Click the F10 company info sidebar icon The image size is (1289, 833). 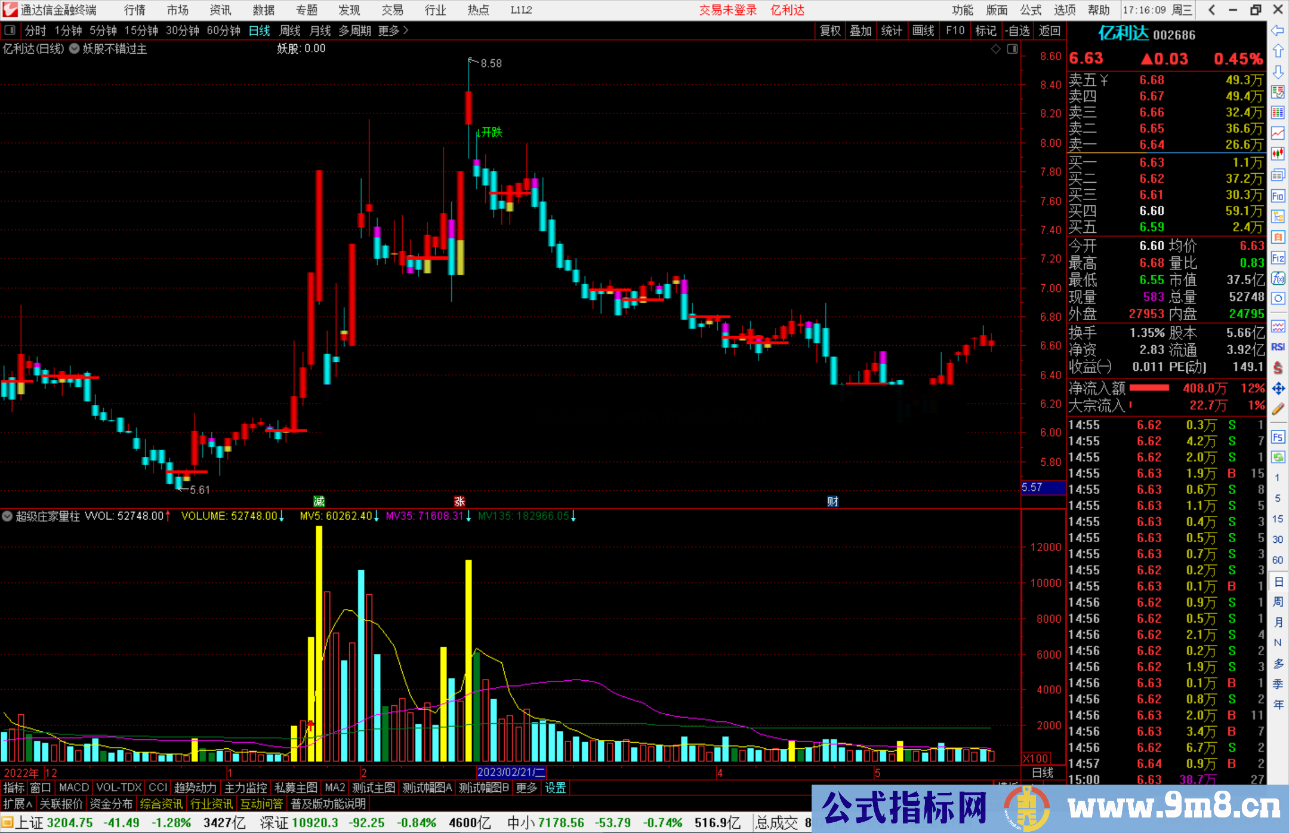pyautogui.click(x=1278, y=196)
